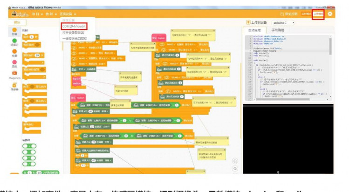Fold the code at line 12
The image size is (349, 192).
[252, 63]
